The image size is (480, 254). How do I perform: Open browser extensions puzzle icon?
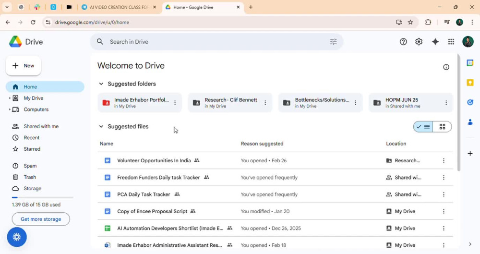tap(428, 22)
